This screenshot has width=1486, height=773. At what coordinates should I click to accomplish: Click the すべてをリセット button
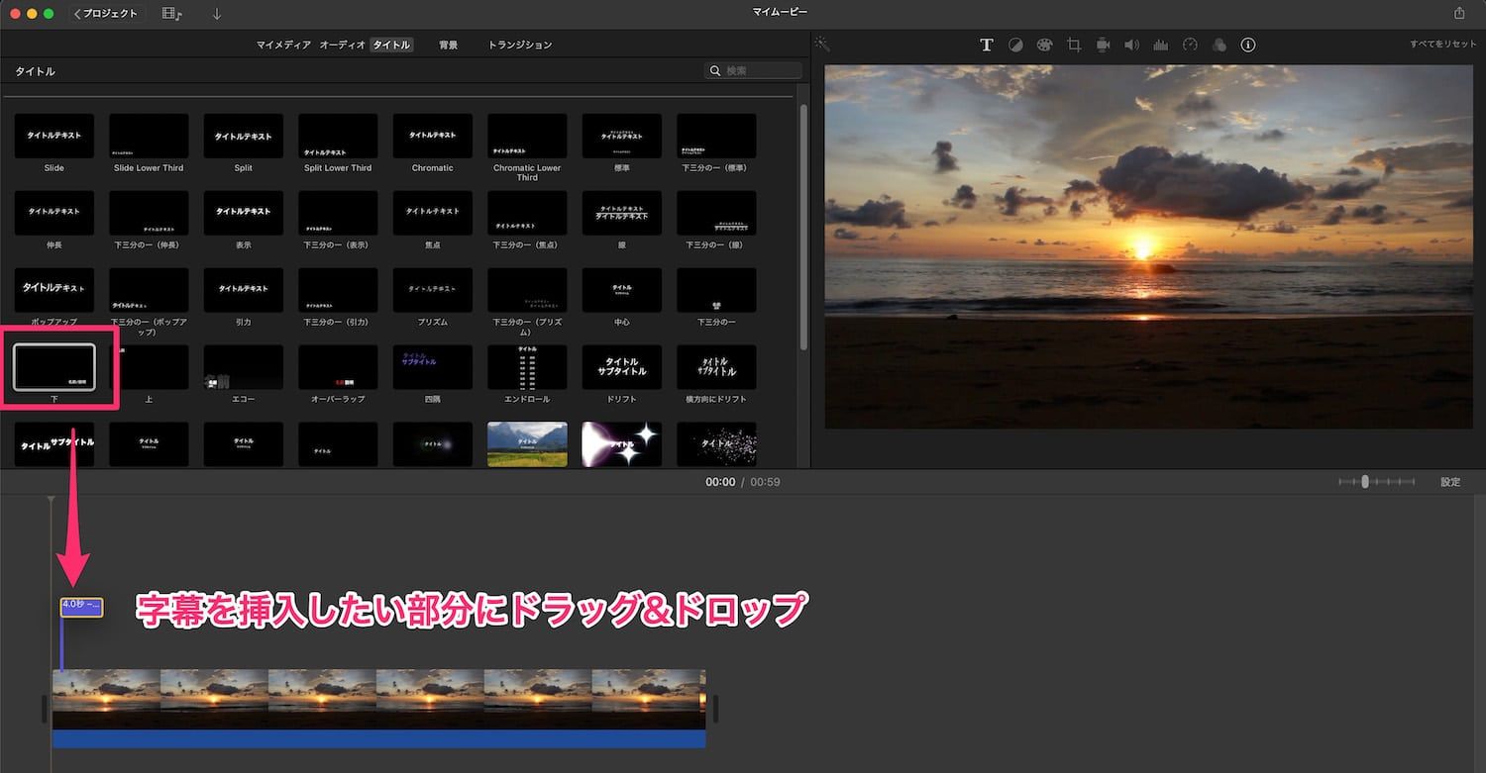[1443, 45]
